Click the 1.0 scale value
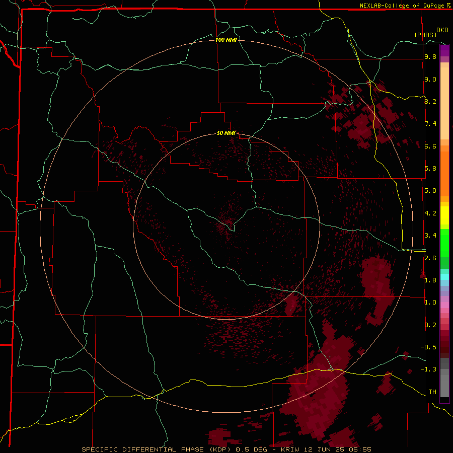Image resolution: width=453 pixels, height=453 pixels. 430,303
